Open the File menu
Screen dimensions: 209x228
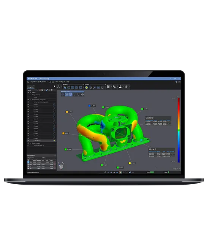pos(57,82)
